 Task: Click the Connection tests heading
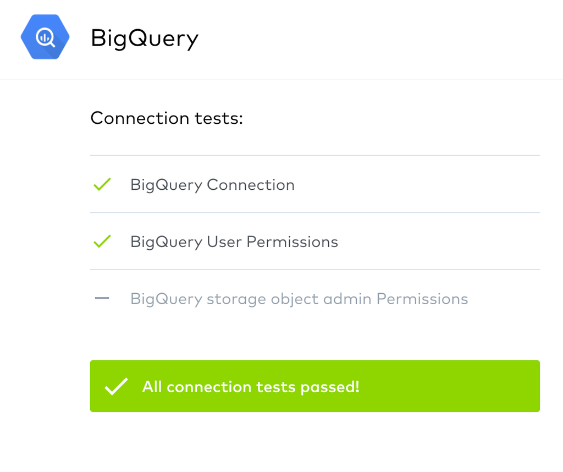[x=167, y=118]
